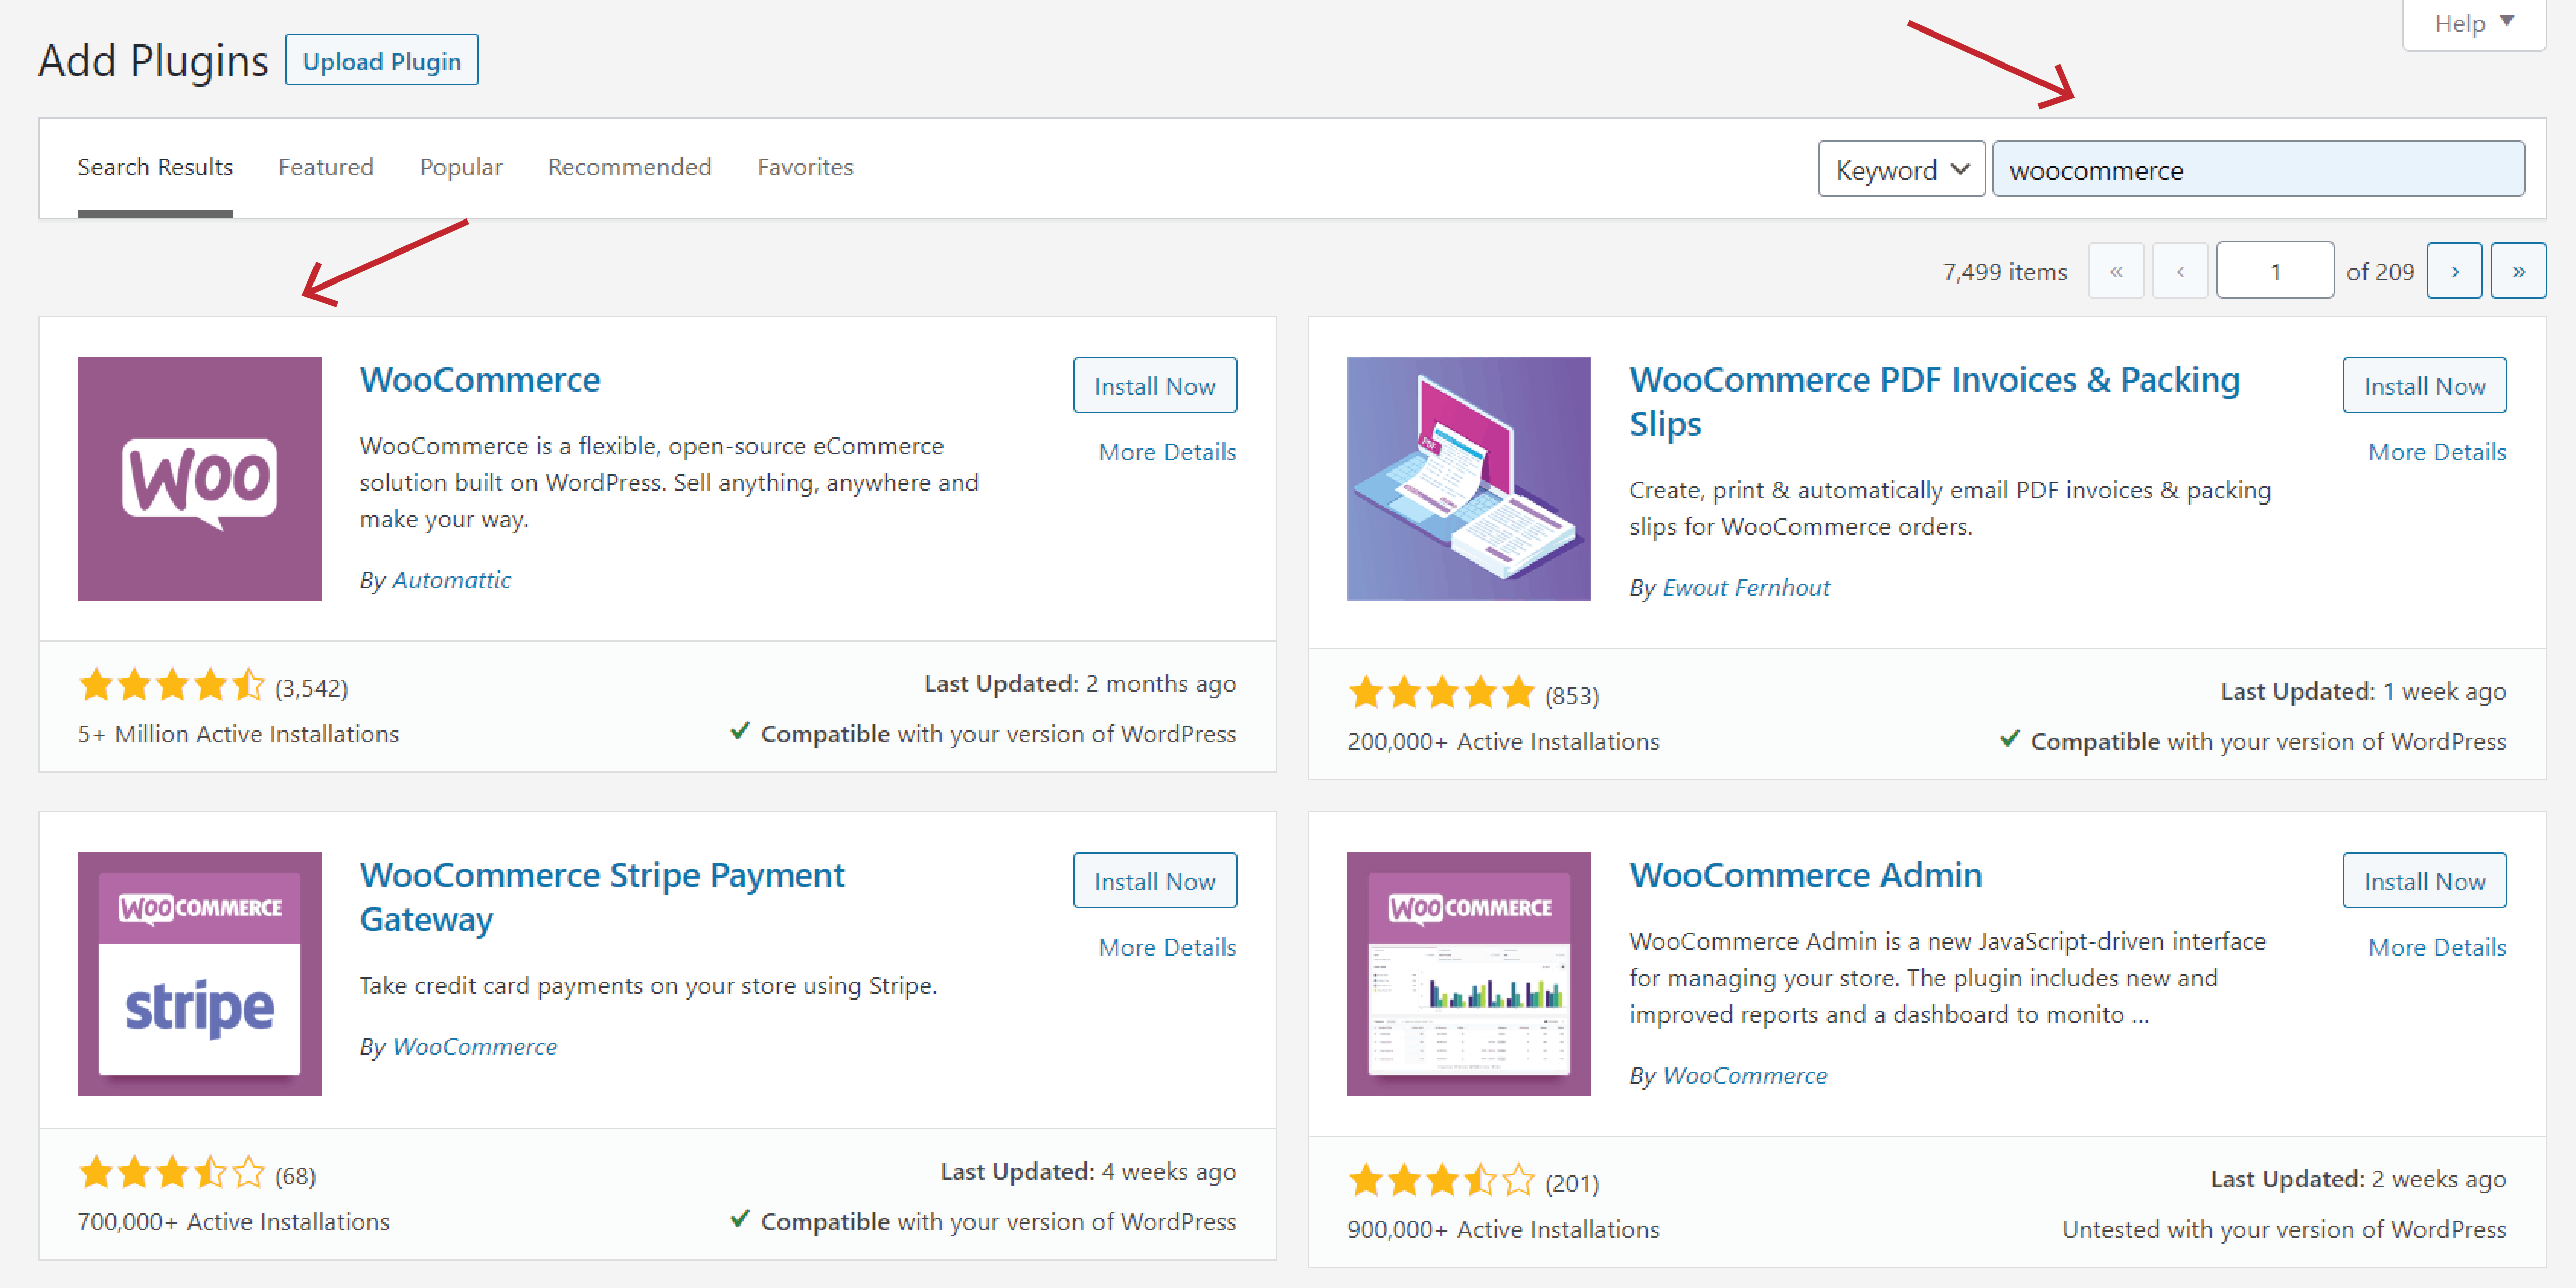
Task: Install WooCommerce Stripe Payment Gateway
Action: pyautogui.click(x=1154, y=881)
